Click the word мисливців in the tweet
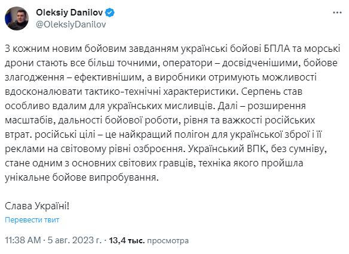The image size is (349, 254). tap(189, 106)
